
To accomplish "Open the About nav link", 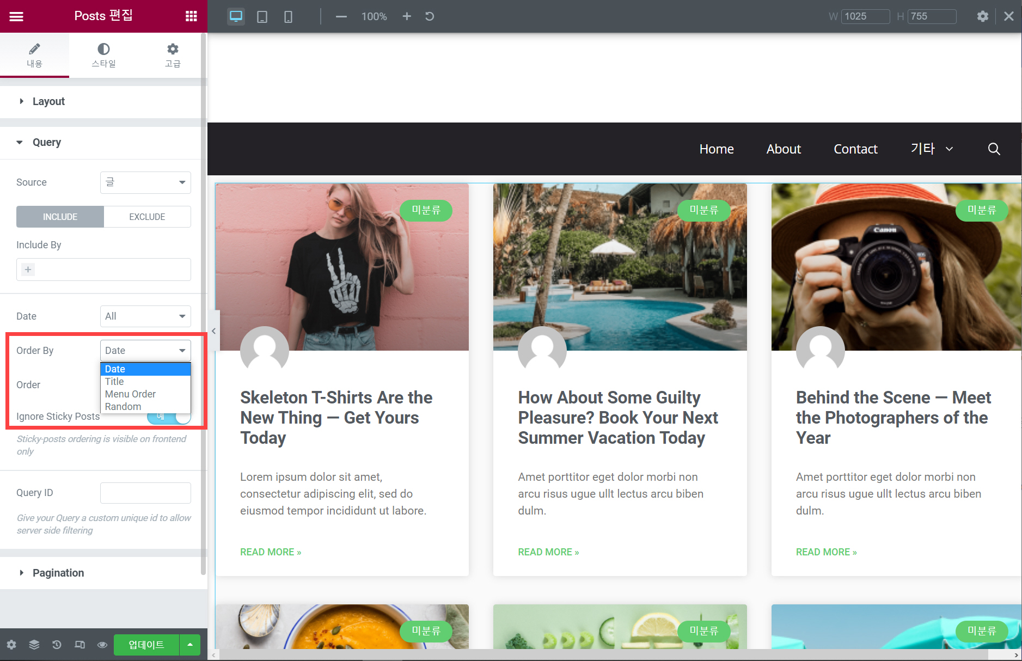I will click(x=784, y=149).
